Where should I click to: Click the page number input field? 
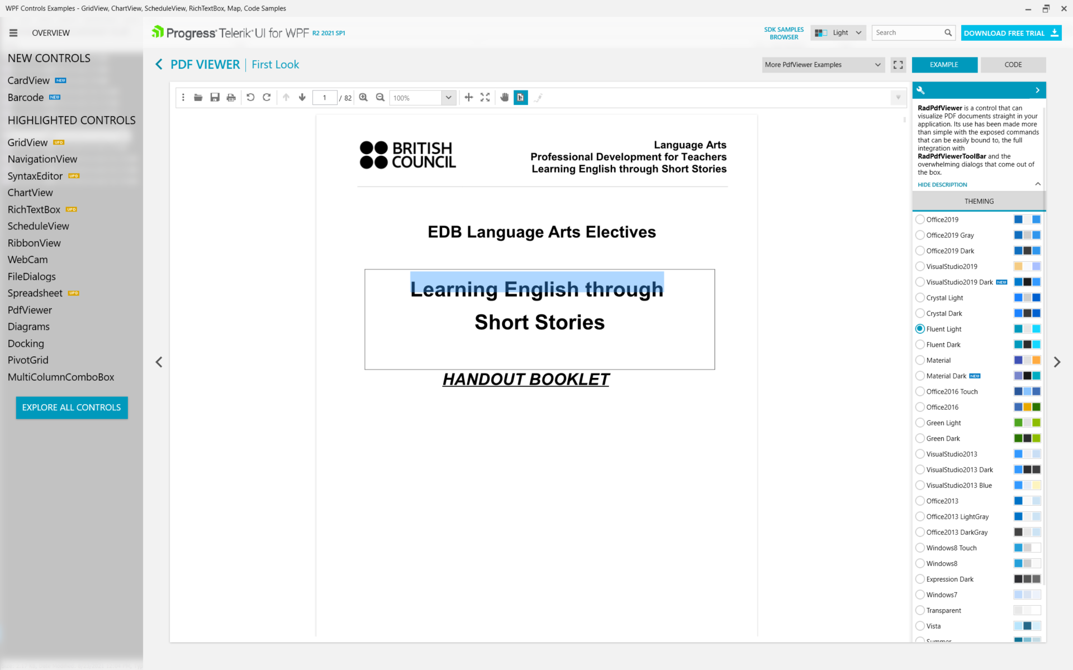325,98
